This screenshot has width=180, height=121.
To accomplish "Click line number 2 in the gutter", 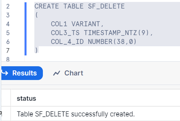I will click(8, 6).
